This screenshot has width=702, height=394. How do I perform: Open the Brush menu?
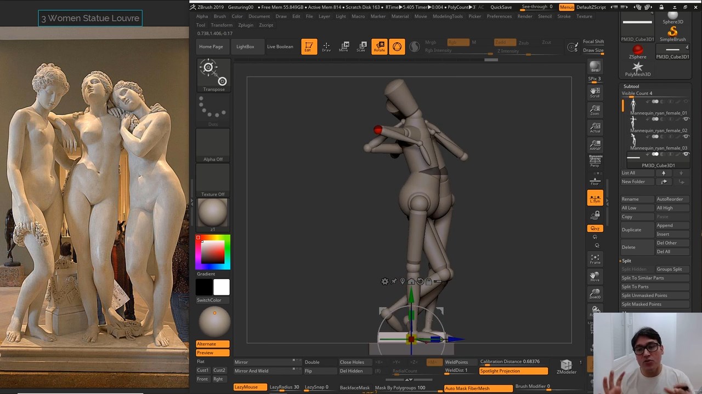pyautogui.click(x=219, y=16)
